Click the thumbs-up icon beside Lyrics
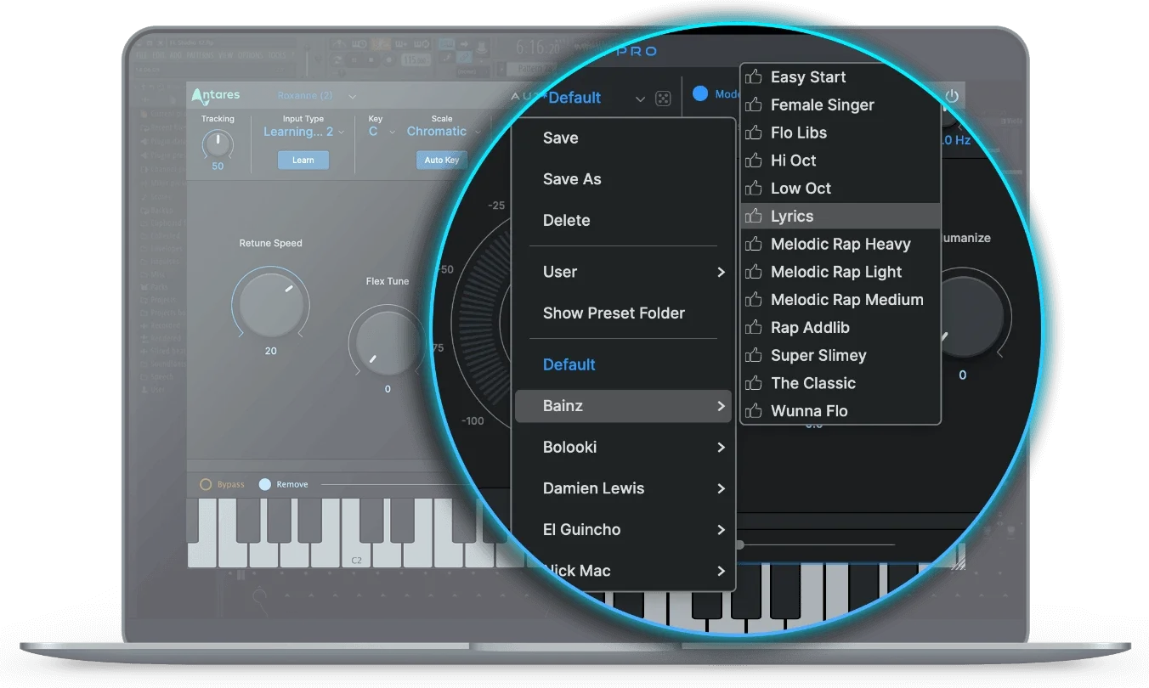The height and width of the screenshot is (688, 1149). pos(754,216)
